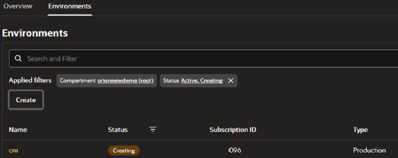398x158 pixels.
Task: Select the Environments tab
Action: point(70,6)
